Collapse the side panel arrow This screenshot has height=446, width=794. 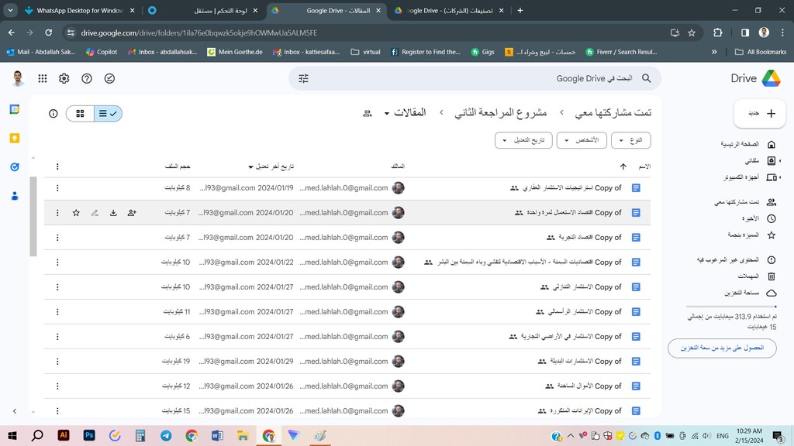click(15, 411)
